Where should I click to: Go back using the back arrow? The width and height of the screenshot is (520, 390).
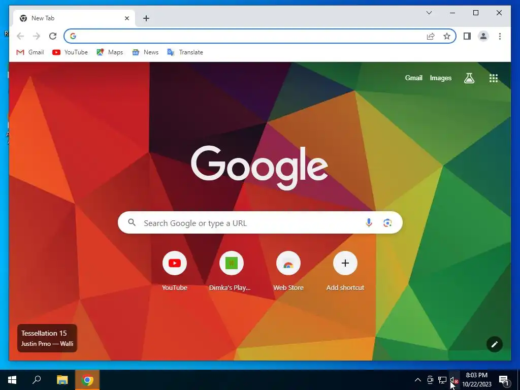(x=20, y=36)
